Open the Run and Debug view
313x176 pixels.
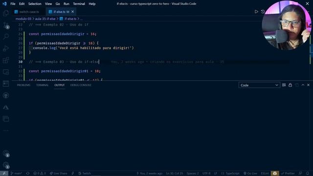pos(6,48)
